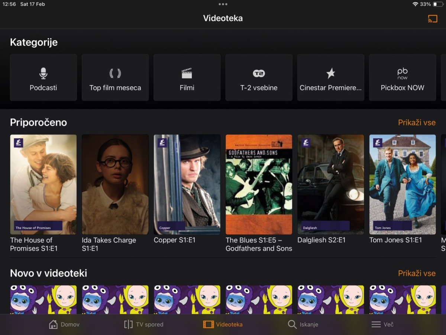Tap the "Priporočeno" section heading
Screen dimensions: 446x335
(x=38, y=123)
